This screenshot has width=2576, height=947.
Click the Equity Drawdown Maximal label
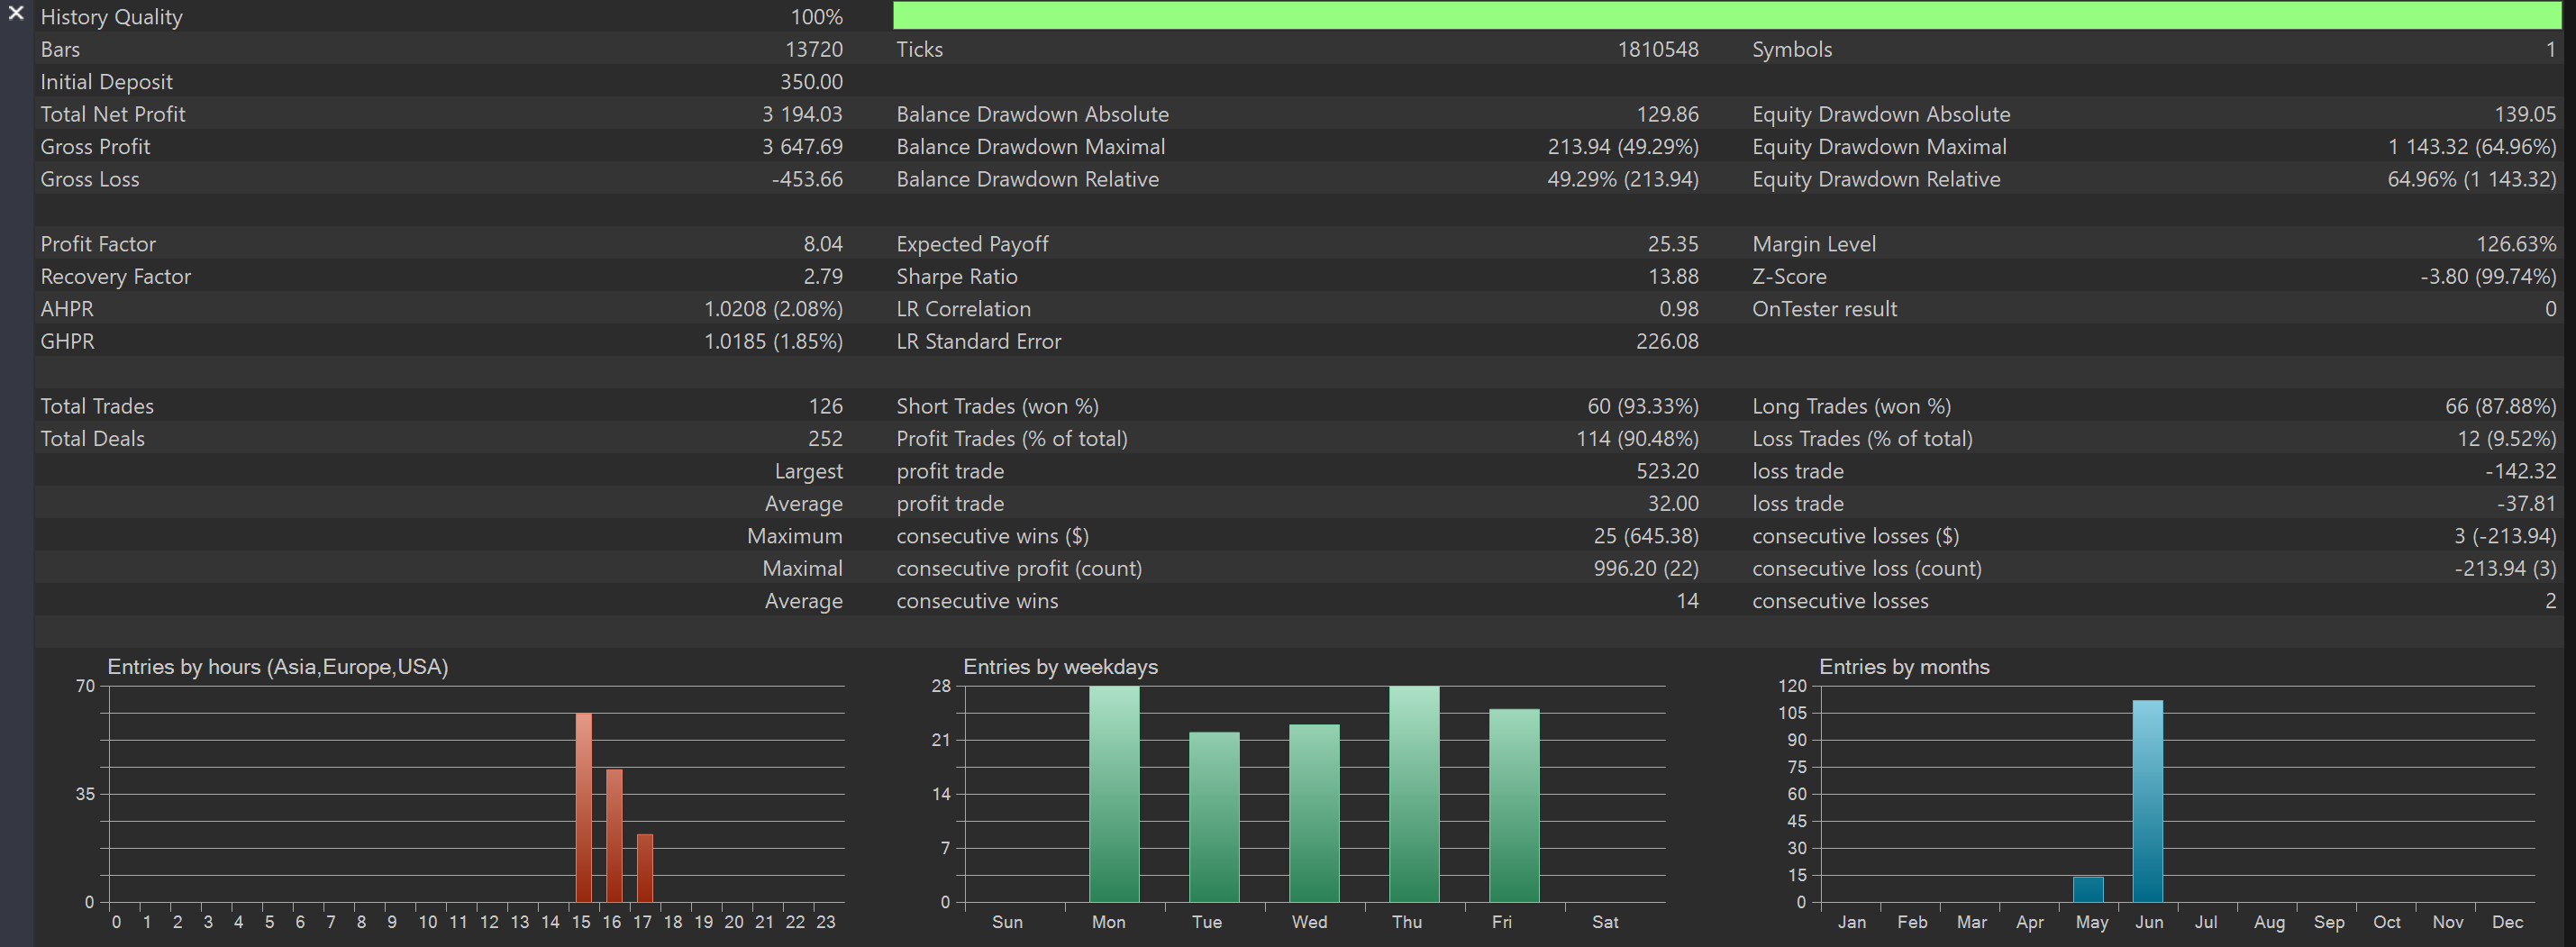(1879, 147)
